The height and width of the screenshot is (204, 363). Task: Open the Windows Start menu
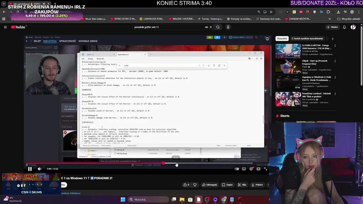point(123,199)
